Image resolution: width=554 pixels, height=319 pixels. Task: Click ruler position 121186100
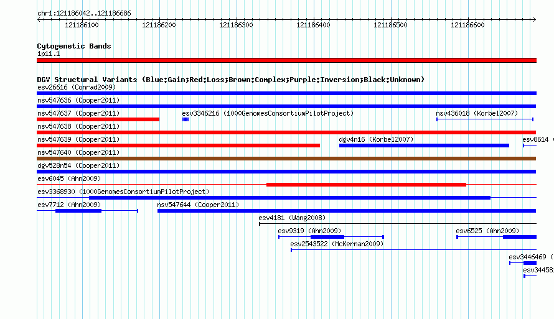(82, 25)
